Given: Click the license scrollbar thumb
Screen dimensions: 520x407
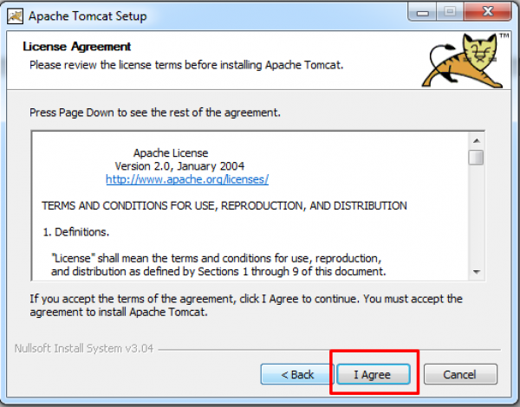Looking at the screenshot, I should point(476,158).
